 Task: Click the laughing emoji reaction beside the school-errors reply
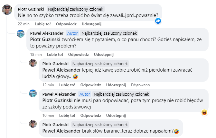(x=204, y=112)
